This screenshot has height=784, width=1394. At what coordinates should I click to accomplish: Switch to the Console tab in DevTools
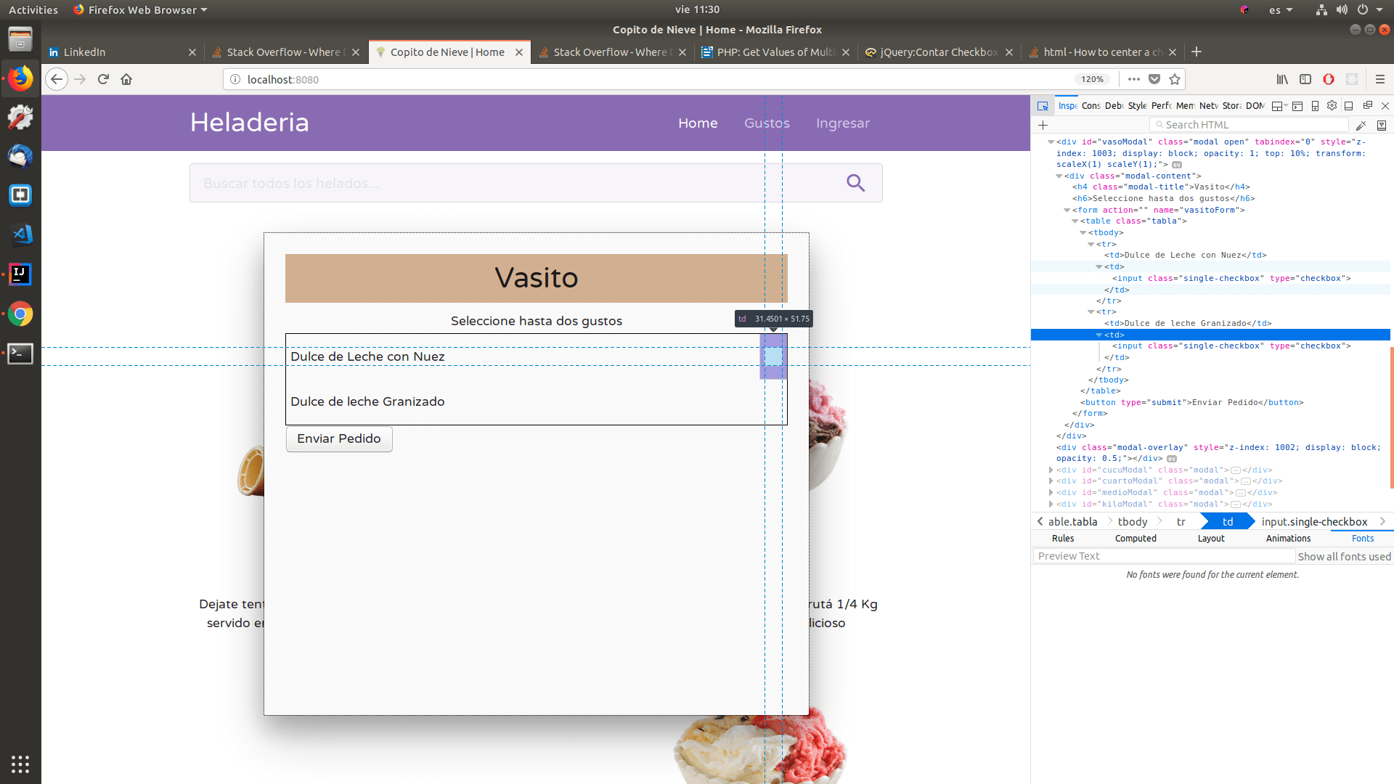click(1090, 105)
